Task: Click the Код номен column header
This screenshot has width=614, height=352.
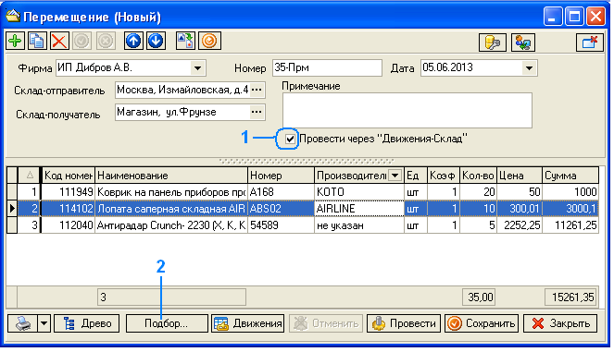Action: [x=69, y=176]
